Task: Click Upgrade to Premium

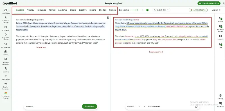Action: (x=209, y=3)
